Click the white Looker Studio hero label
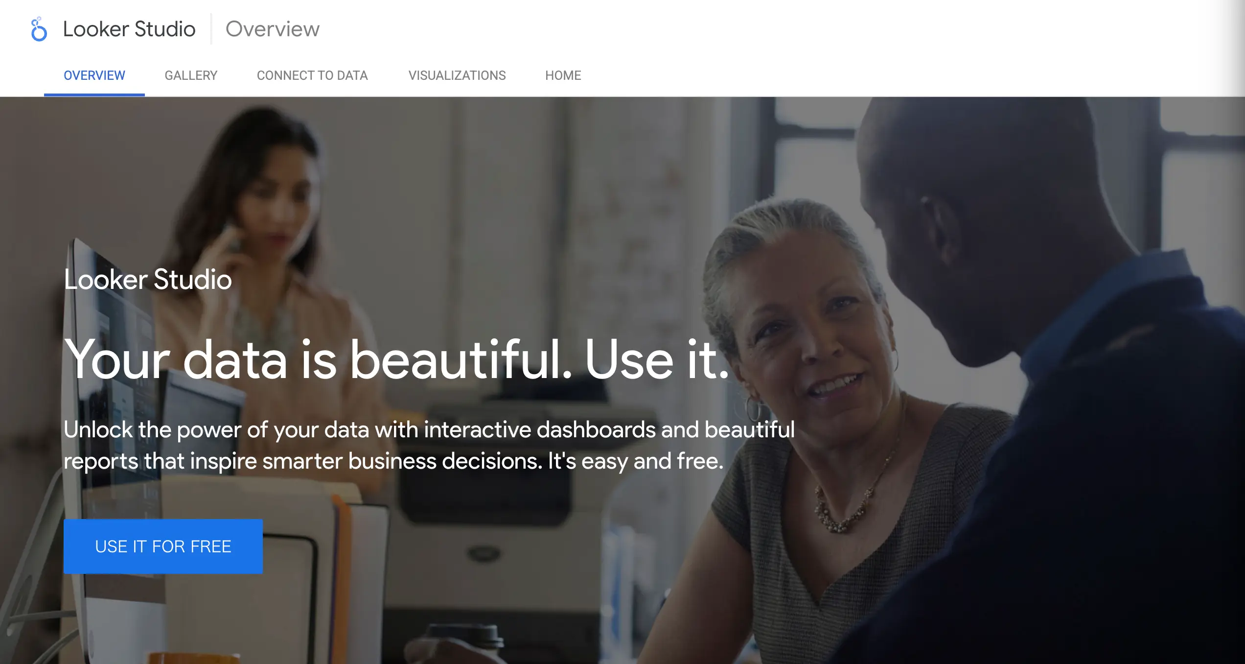This screenshot has width=1245, height=664. [x=148, y=280]
